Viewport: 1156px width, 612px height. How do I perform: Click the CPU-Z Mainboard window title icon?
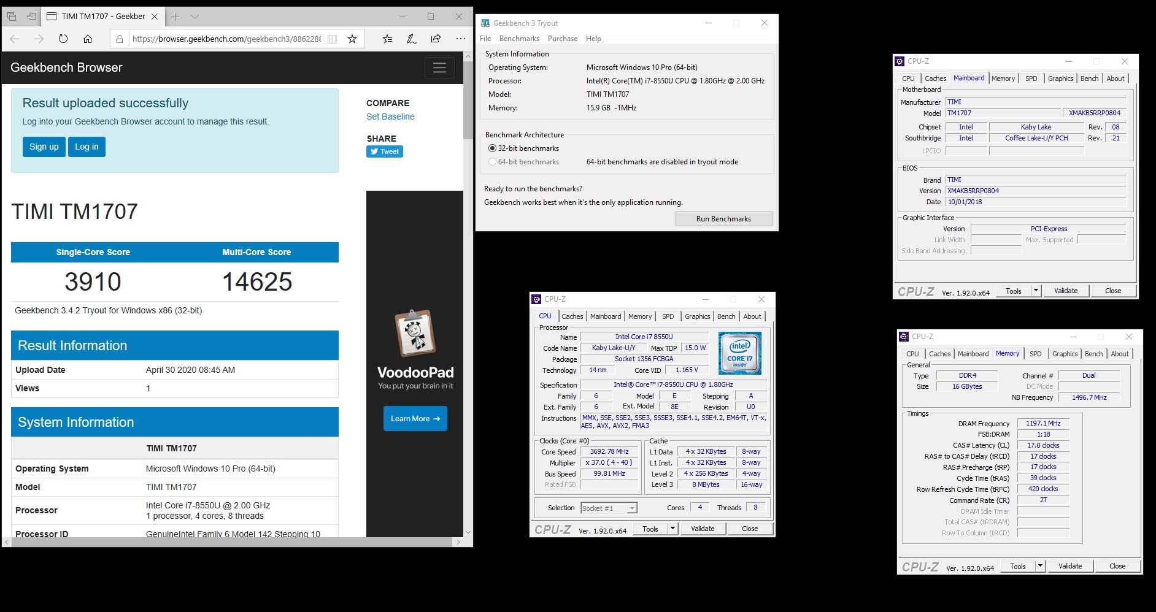click(x=900, y=61)
